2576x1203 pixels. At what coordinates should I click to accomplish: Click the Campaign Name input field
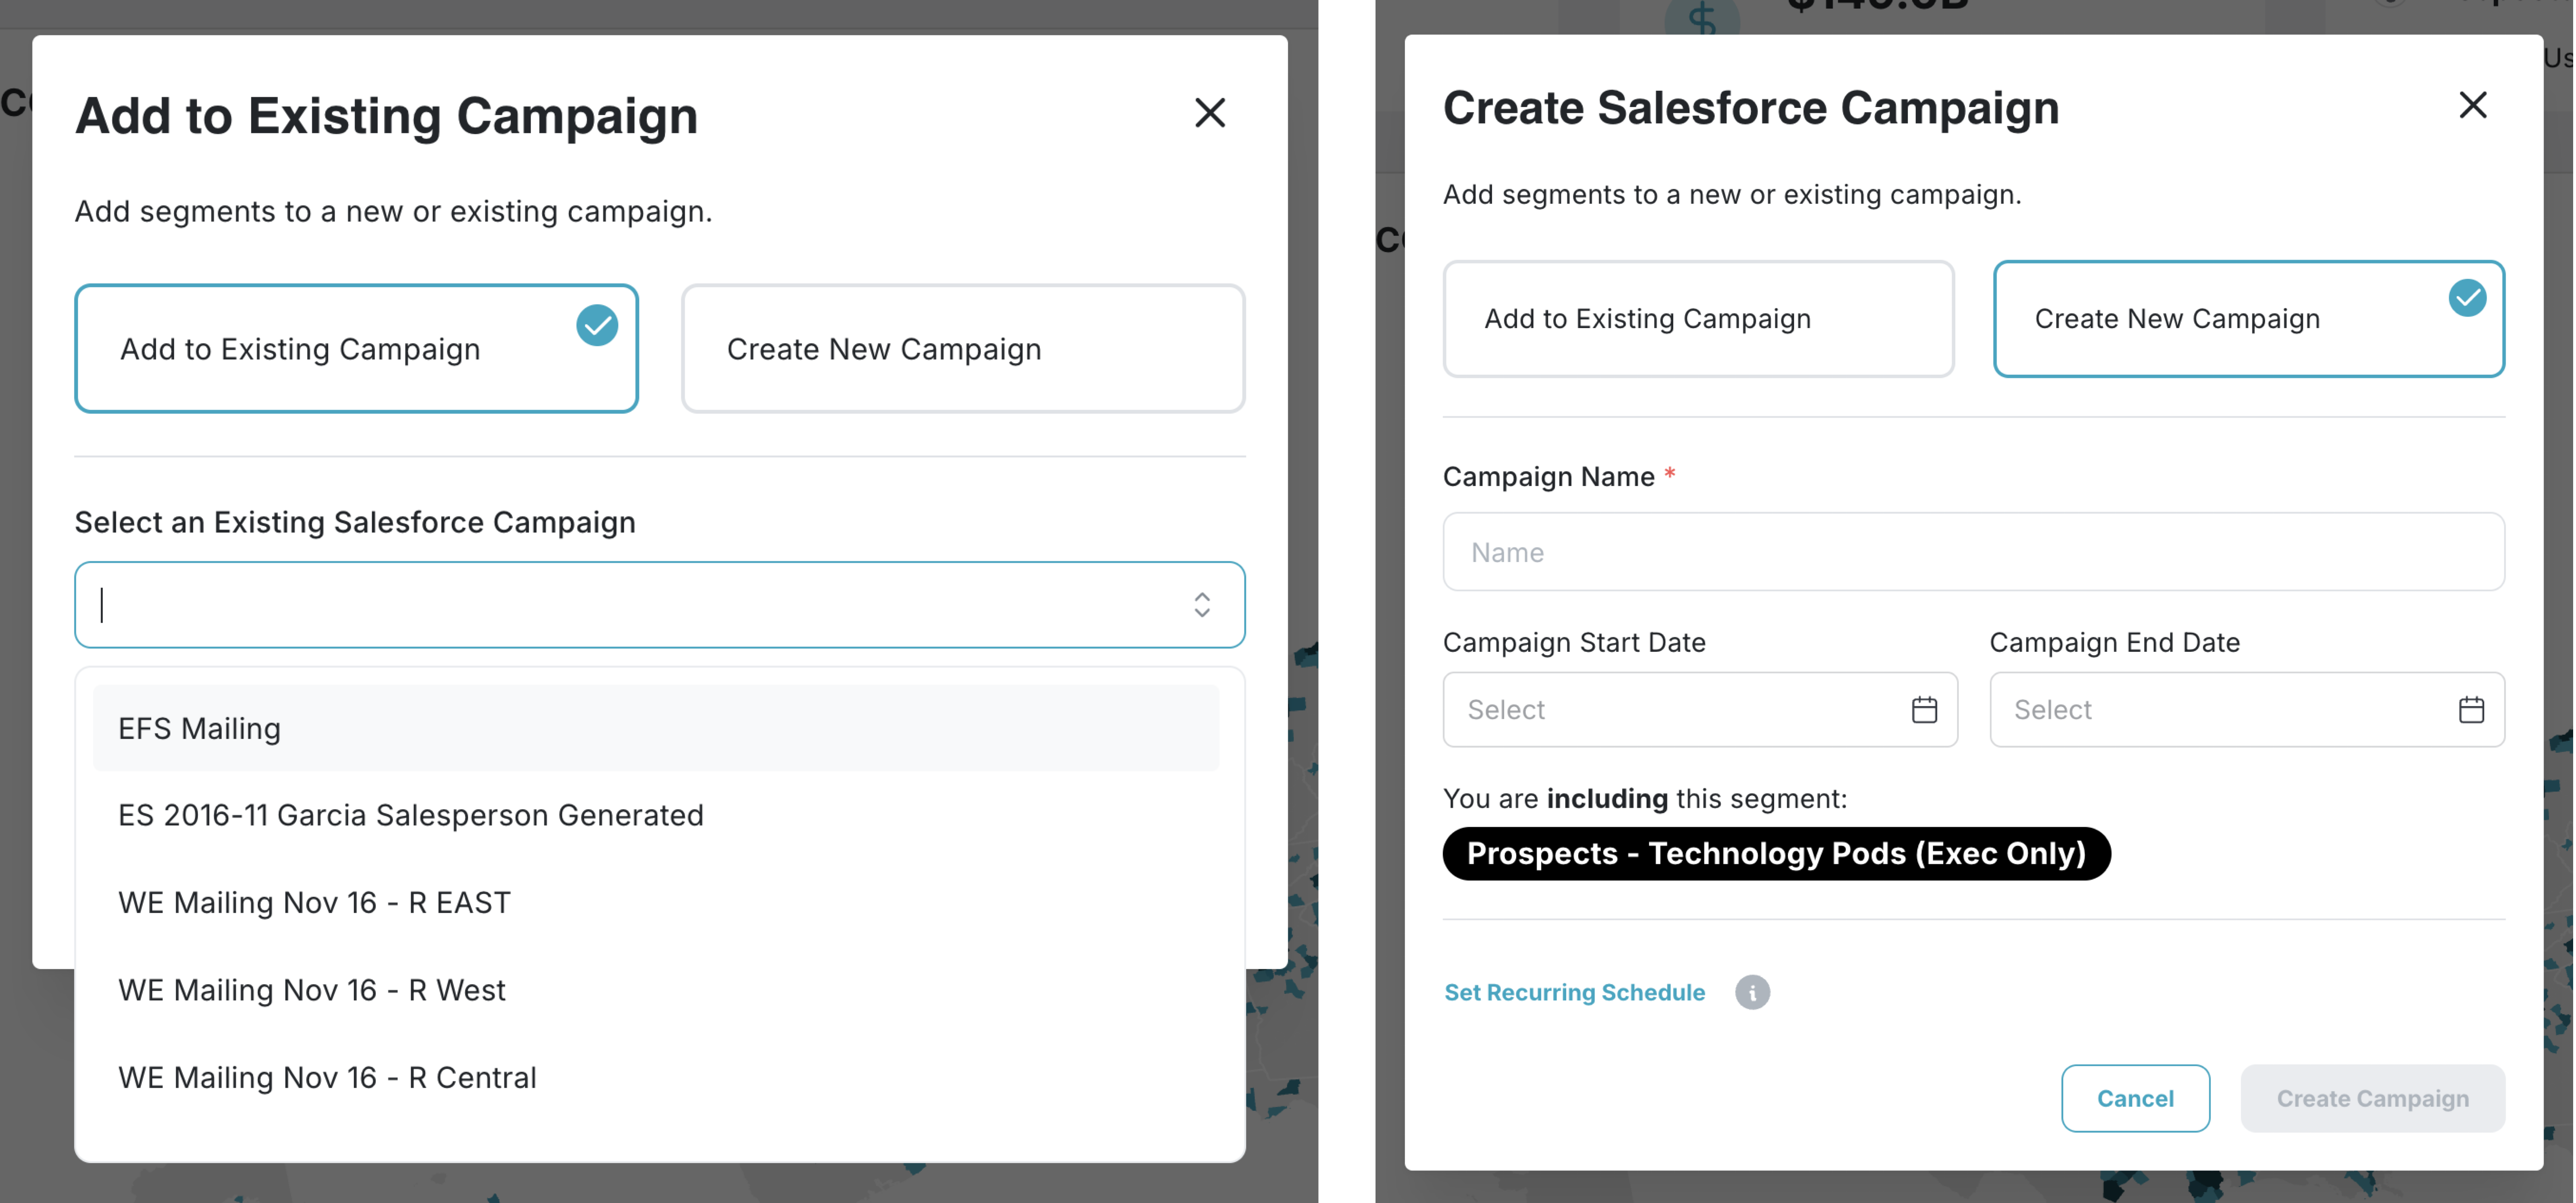tap(1973, 552)
